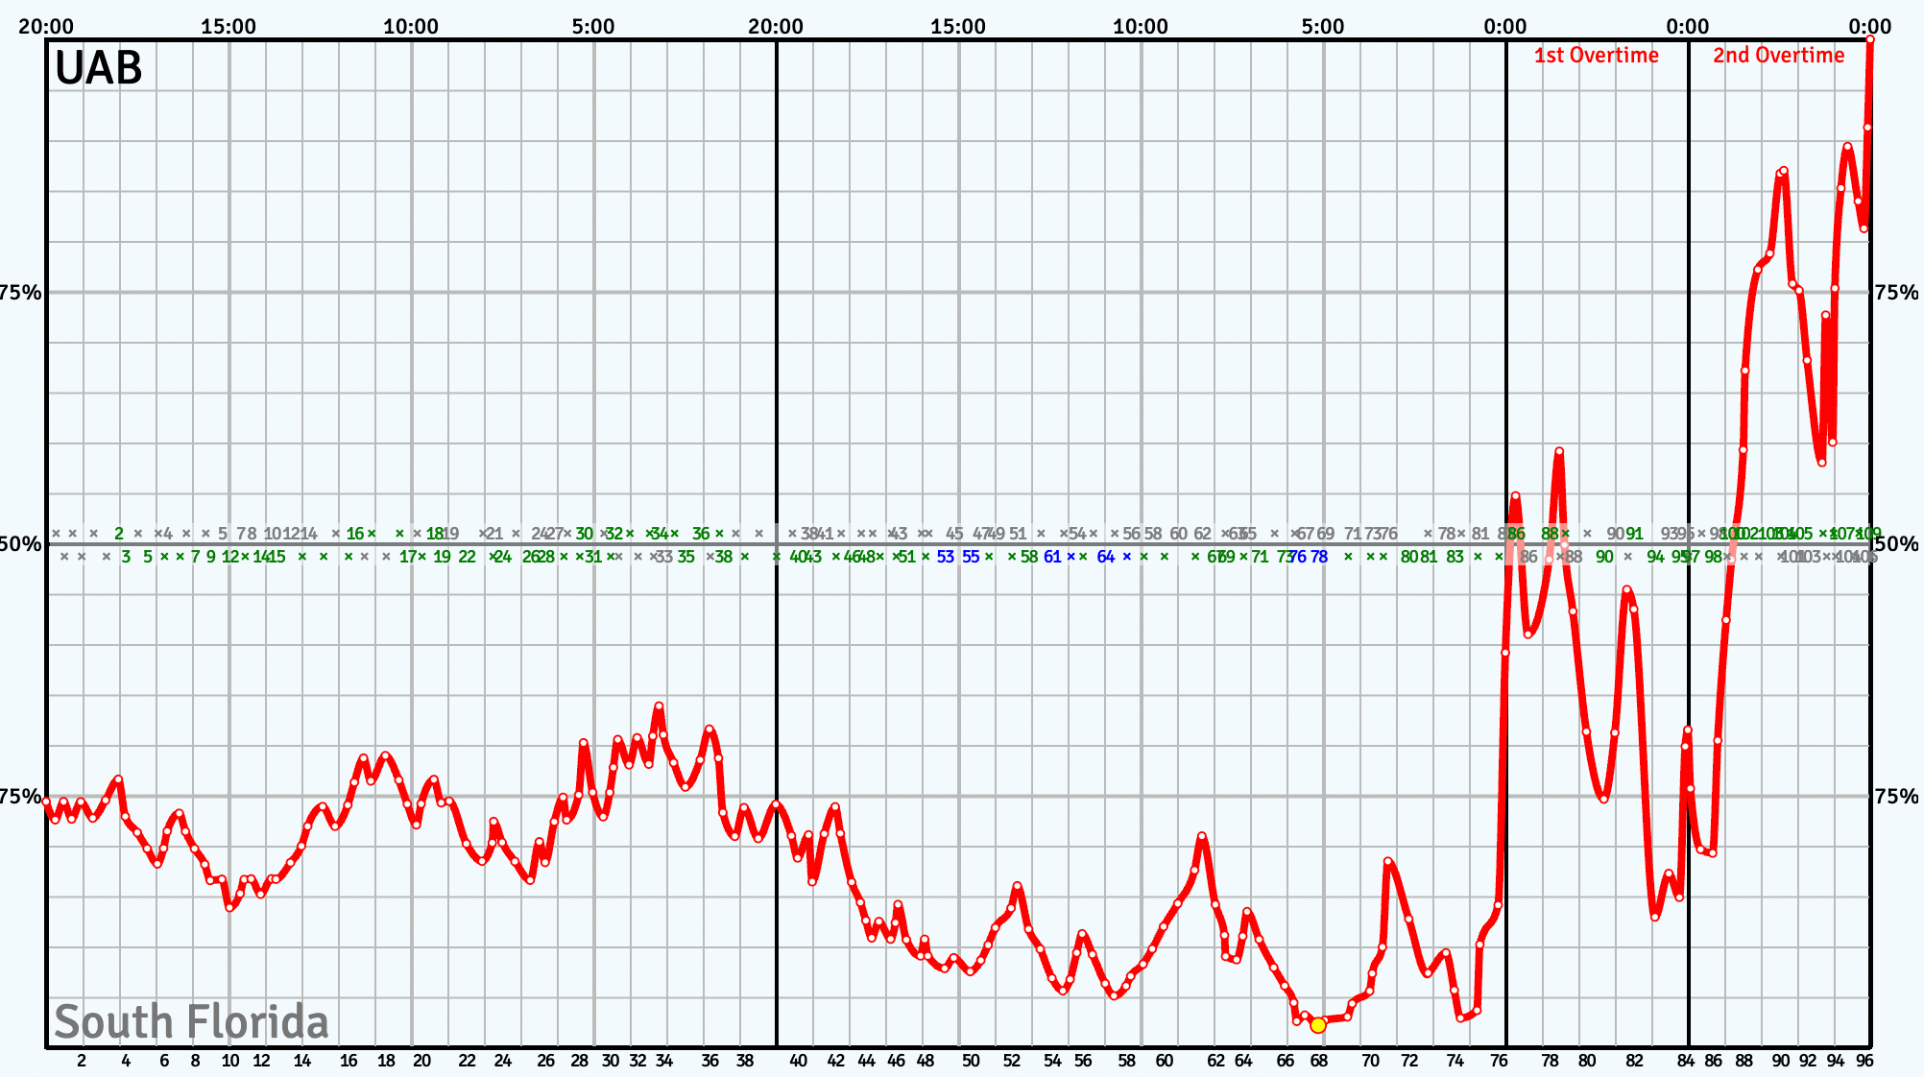
Task: Click the UAB team label
Action: [99, 69]
